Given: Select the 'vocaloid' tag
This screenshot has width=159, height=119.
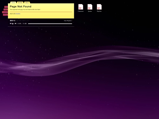Looking at the screenshot, I should tap(5, 12).
